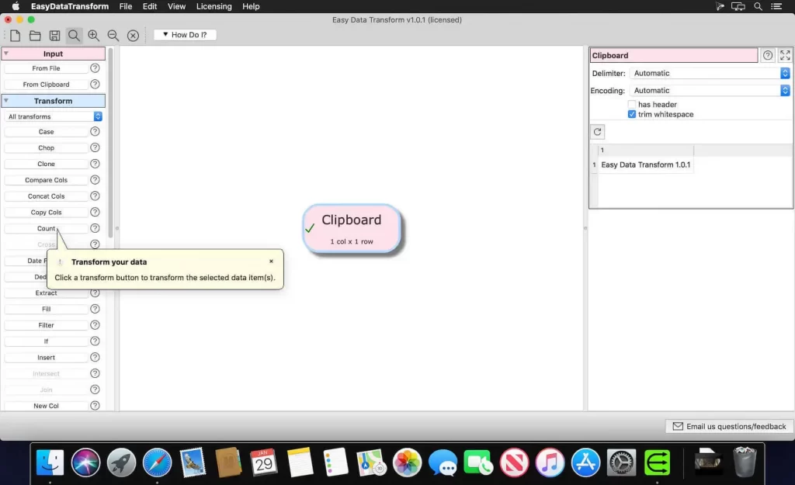This screenshot has height=485, width=795.
Task: Reset zoom with the crossed-circle icon
Action: click(x=133, y=35)
